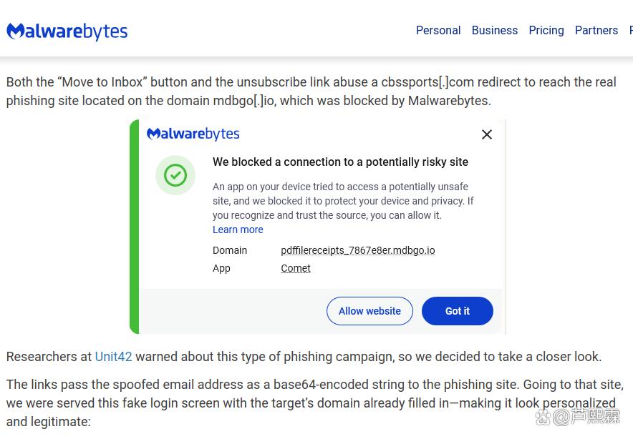Open the Partners navigation item
The width and height of the screenshot is (633, 439).
coord(596,30)
